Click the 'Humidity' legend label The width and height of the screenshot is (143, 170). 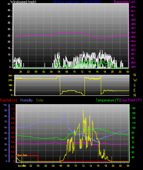[26, 100]
